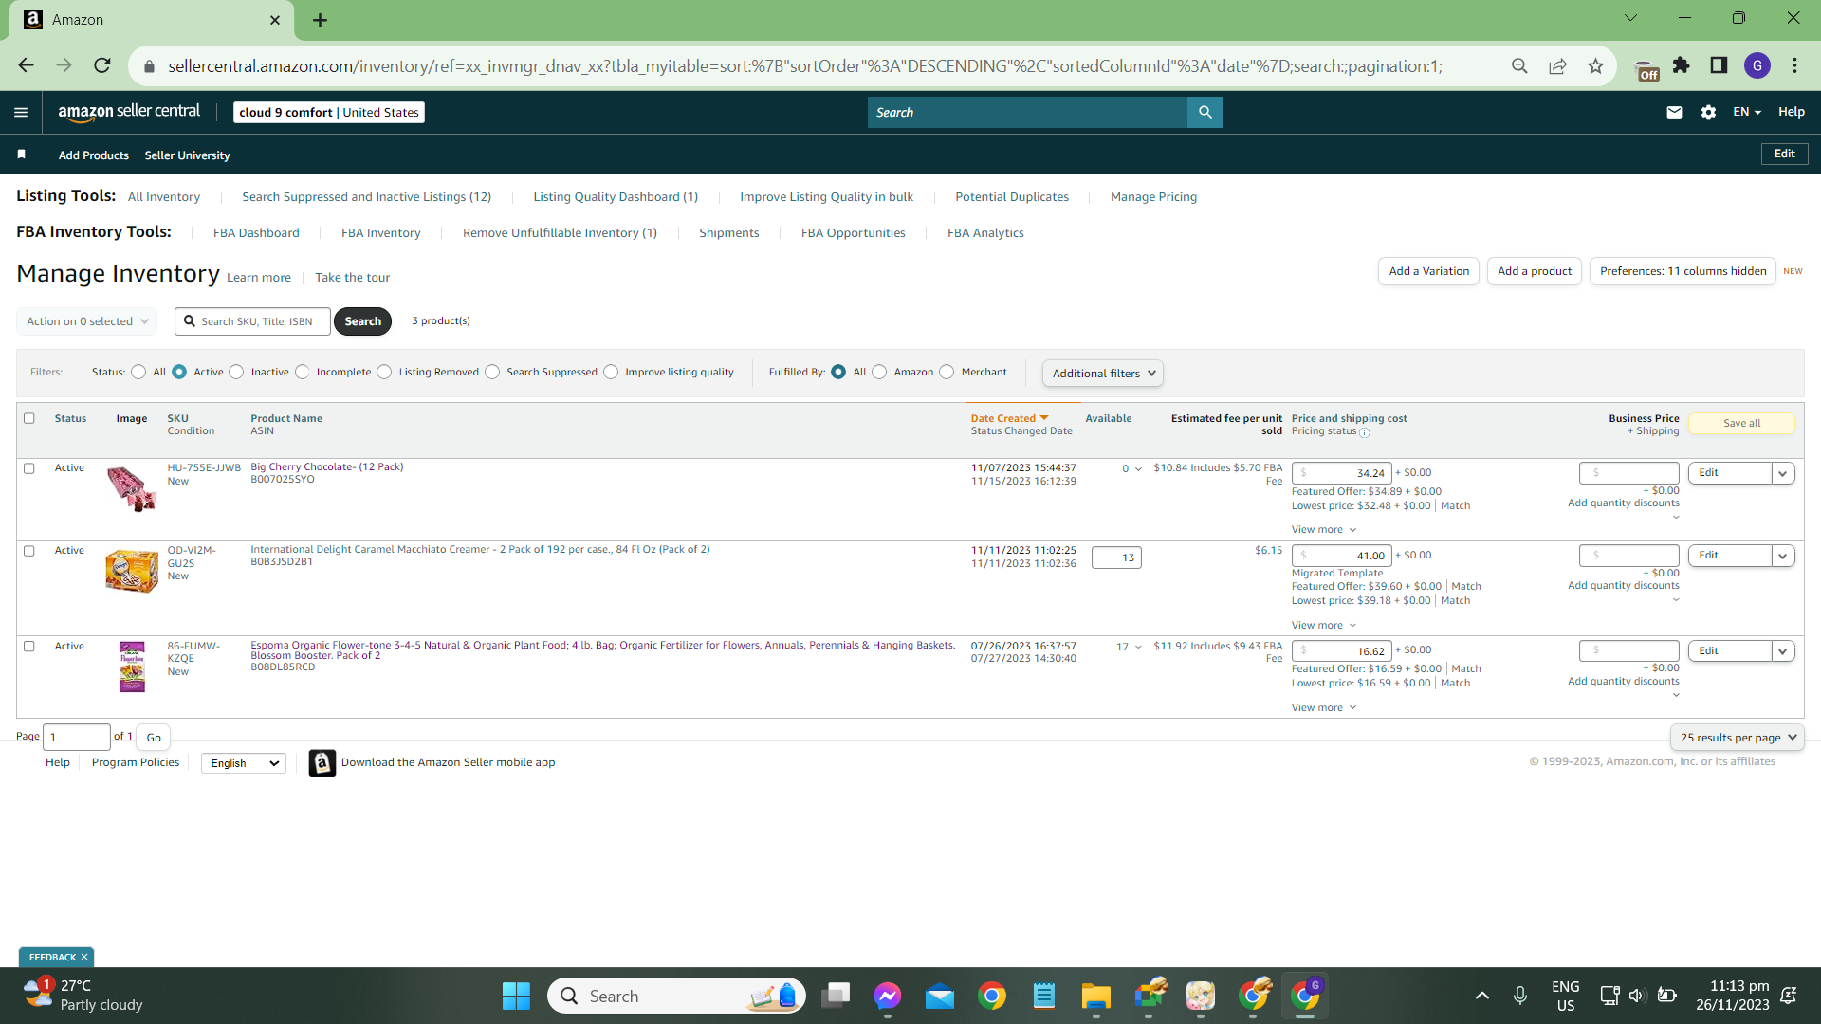1821x1024 pixels.
Task: Open a new browser tab
Action: (321, 20)
